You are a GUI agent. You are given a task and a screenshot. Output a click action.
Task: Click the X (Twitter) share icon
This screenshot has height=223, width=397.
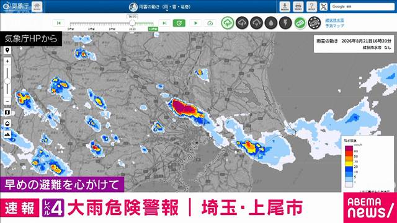click(323, 7)
